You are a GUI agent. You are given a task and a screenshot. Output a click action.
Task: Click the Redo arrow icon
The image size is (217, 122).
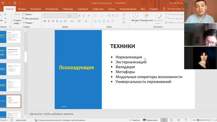tap(9, 3)
